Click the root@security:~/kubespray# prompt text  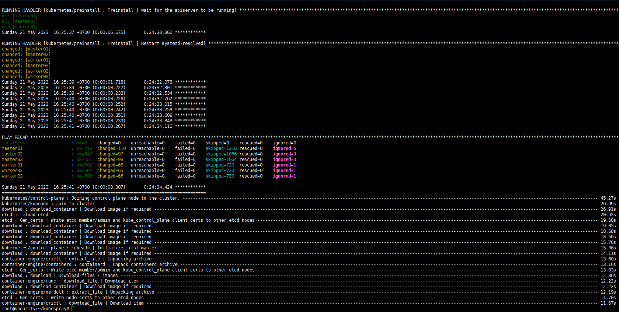point(35,309)
